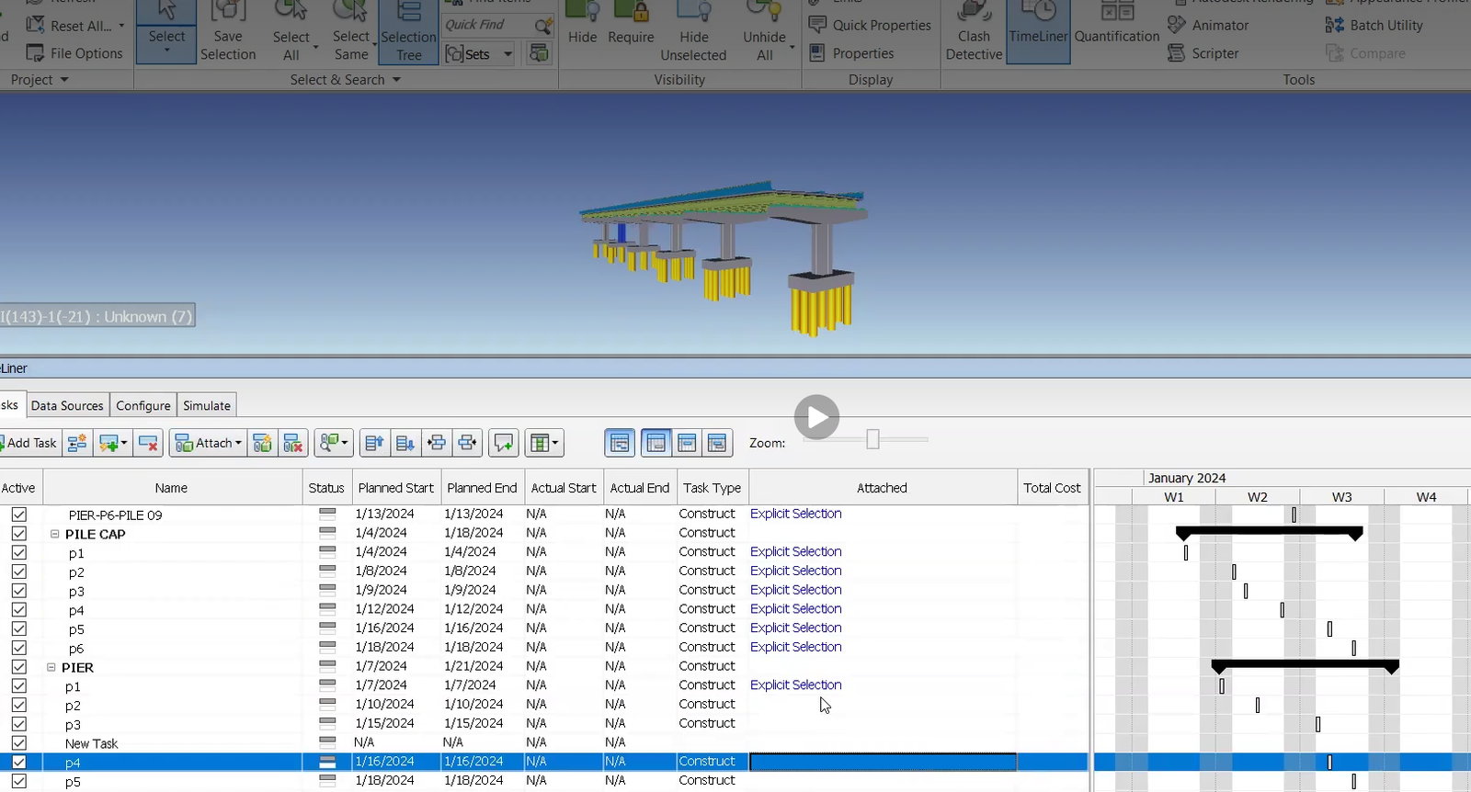Click Delete Task red X icon
The width and height of the screenshot is (1471, 792).
pos(148,443)
